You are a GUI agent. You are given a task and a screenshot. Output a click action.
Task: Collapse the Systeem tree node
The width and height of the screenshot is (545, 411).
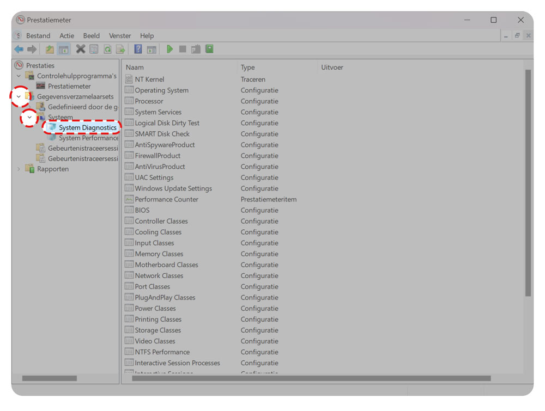coord(29,117)
